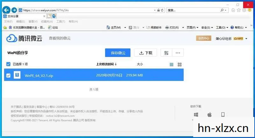255x138 pixels.
Task: Open the 文件(F) menu
Action: [x=8, y=21]
